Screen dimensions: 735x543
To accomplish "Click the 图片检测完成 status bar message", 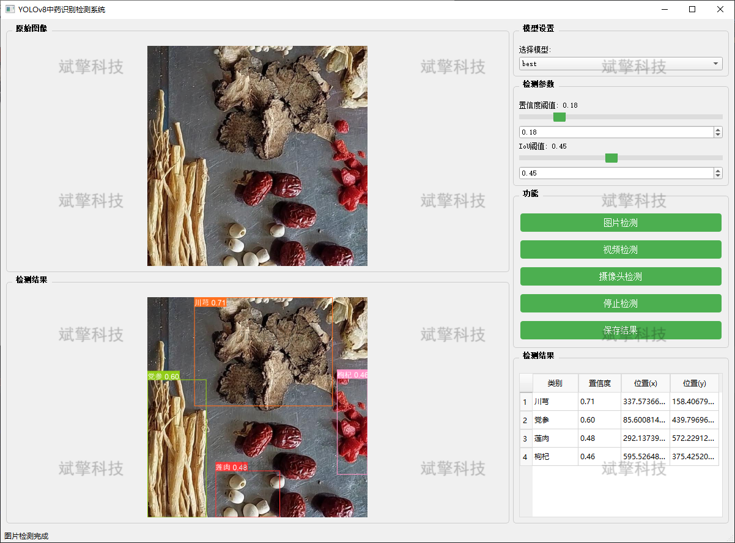I will click(26, 536).
